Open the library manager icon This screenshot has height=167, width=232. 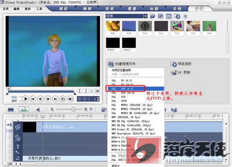tap(169, 16)
